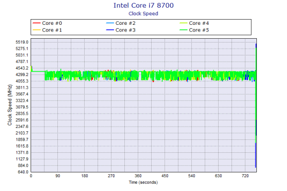287x191 pixels.
Task: Click the Core #1 orange legend line
Action: pos(36,30)
